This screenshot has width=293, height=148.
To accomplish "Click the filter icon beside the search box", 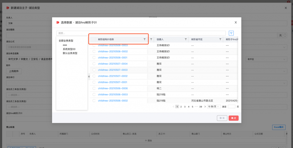I will (231, 33).
